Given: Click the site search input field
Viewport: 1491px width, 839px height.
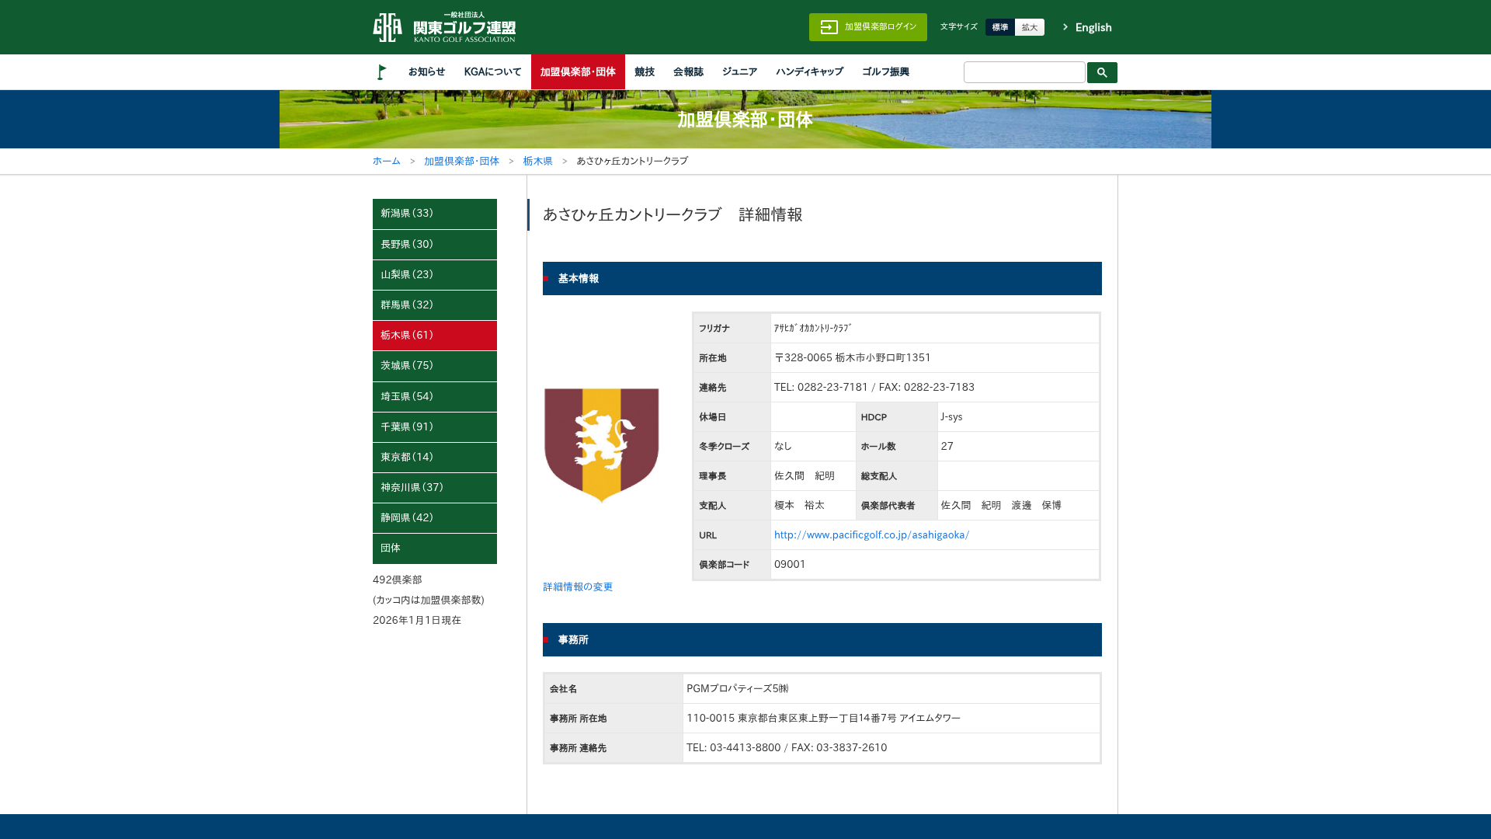Looking at the screenshot, I should pos(1024,72).
